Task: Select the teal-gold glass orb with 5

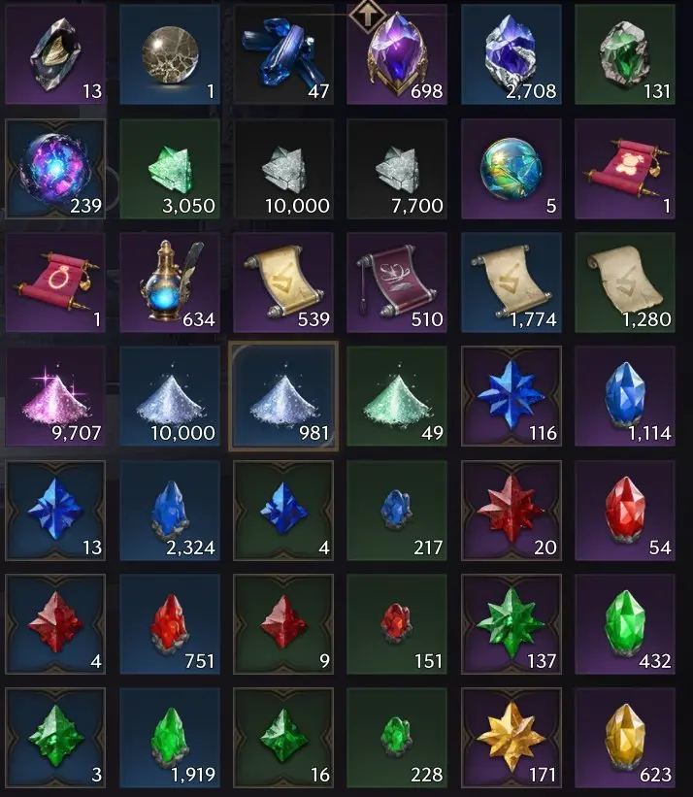Action: pyautogui.click(x=511, y=169)
